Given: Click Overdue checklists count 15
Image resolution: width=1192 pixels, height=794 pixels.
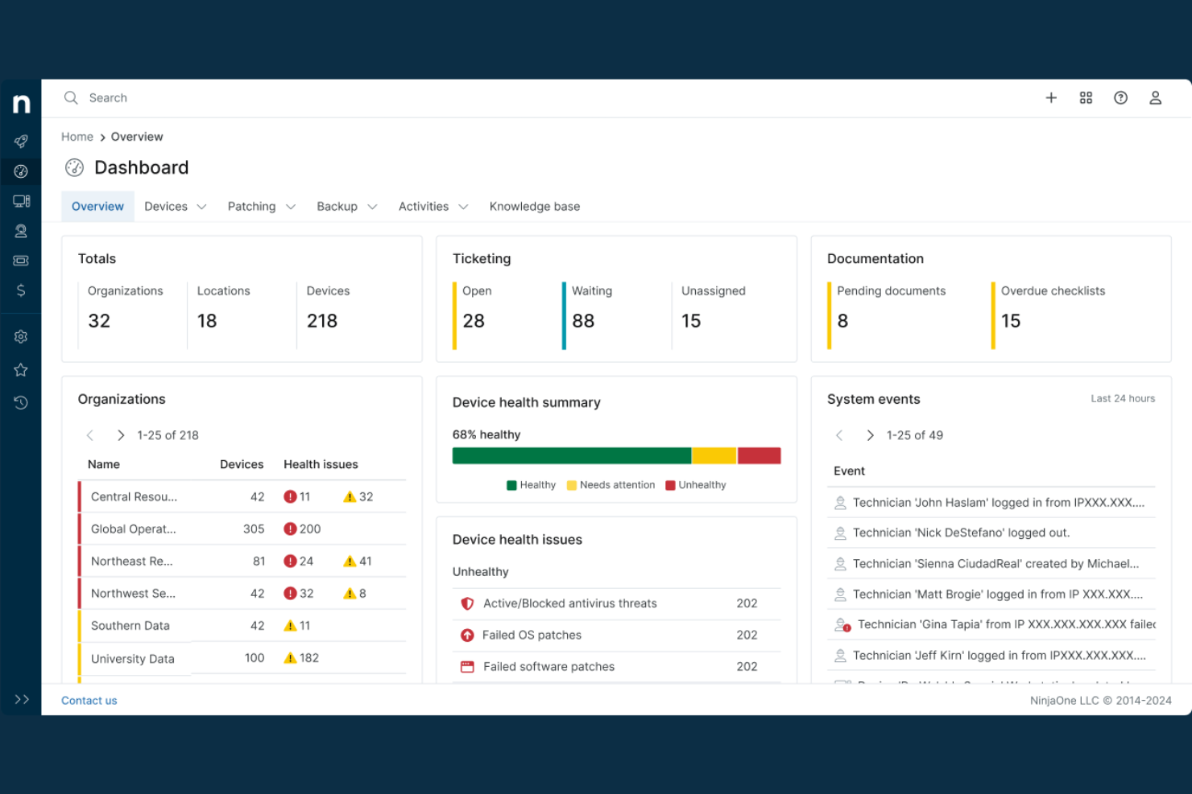Looking at the screenshot, I should 1011,321.
